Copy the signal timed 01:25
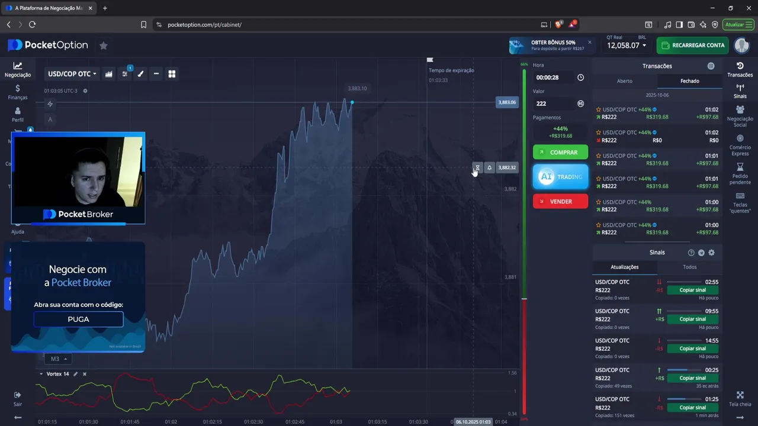758x426 pixels. tap(693, 407)
